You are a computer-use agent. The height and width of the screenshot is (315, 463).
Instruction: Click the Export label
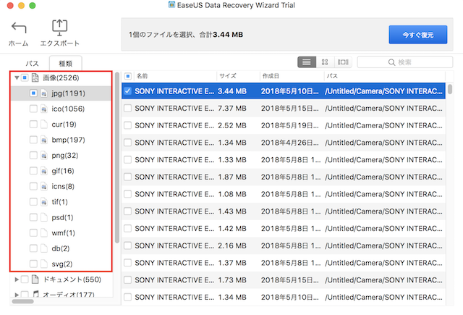59,43
